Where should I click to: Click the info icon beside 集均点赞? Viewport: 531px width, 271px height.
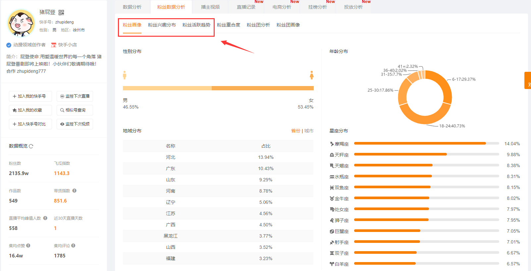(28, 246)
